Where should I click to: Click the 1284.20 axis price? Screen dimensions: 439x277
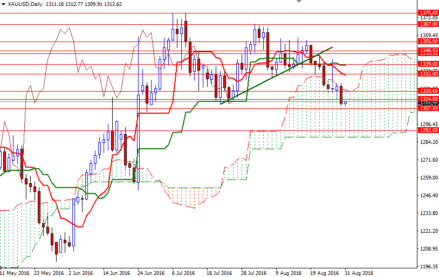pyautogui.click(x=429, y=142)
